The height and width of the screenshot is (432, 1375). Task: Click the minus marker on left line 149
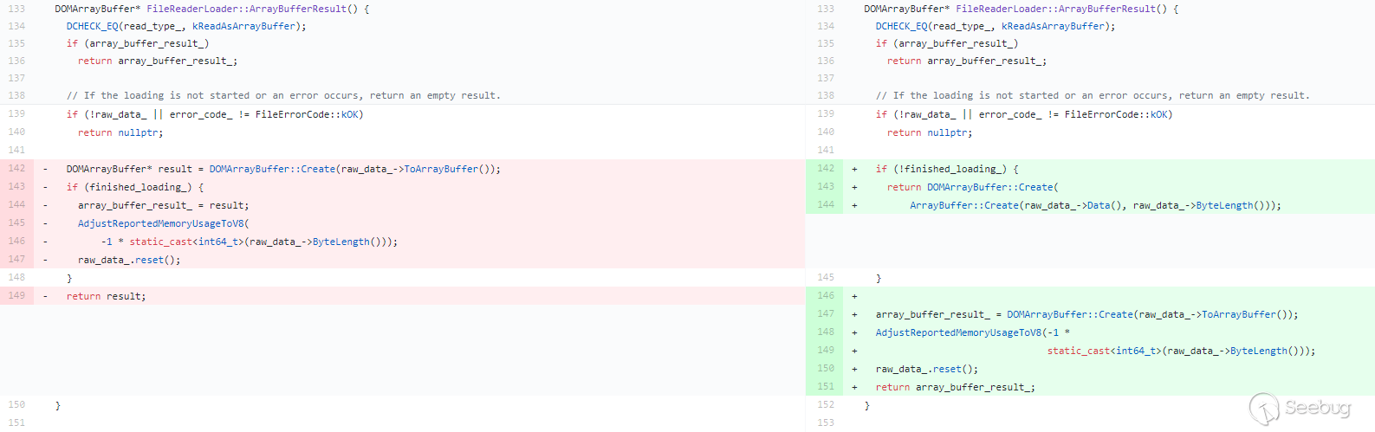point(45,296)
